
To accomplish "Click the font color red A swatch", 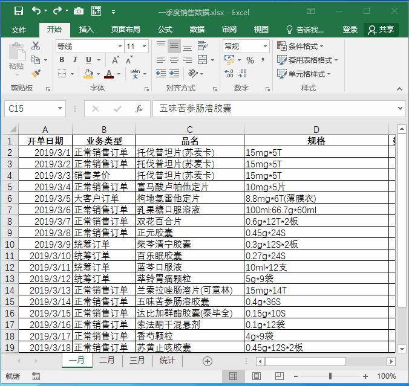I will click(109, 74).
